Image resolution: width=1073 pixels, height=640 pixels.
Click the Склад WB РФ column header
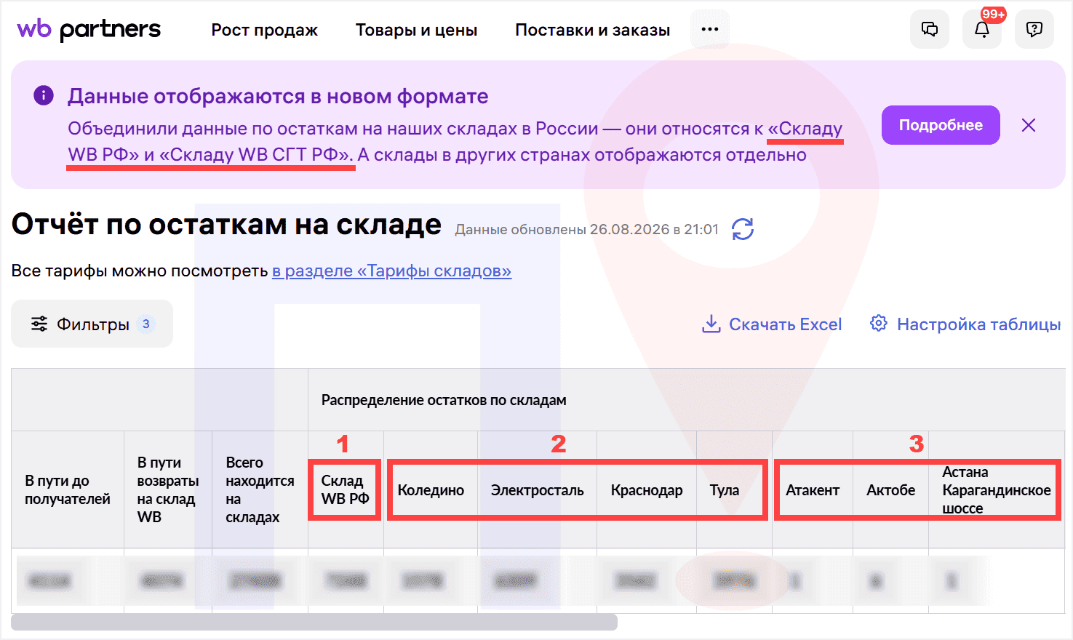346,489
